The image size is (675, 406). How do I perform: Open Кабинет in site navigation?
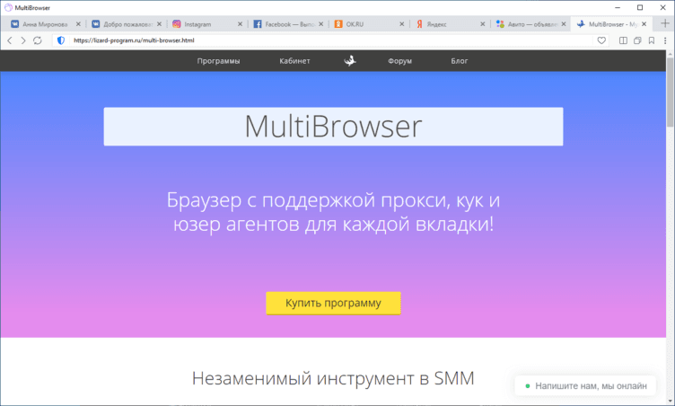pos(294,61)
